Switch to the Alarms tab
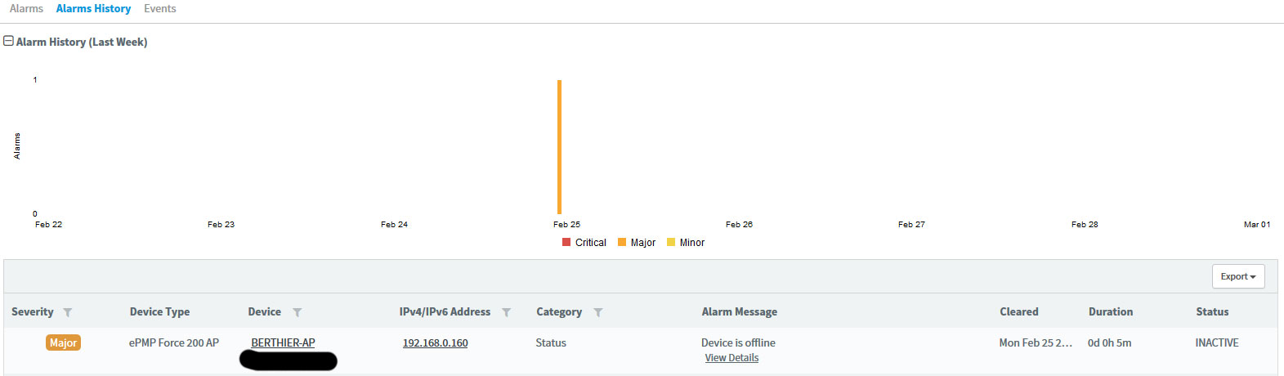The width and height of the screenshot is (1284, 376). [26, 8]
